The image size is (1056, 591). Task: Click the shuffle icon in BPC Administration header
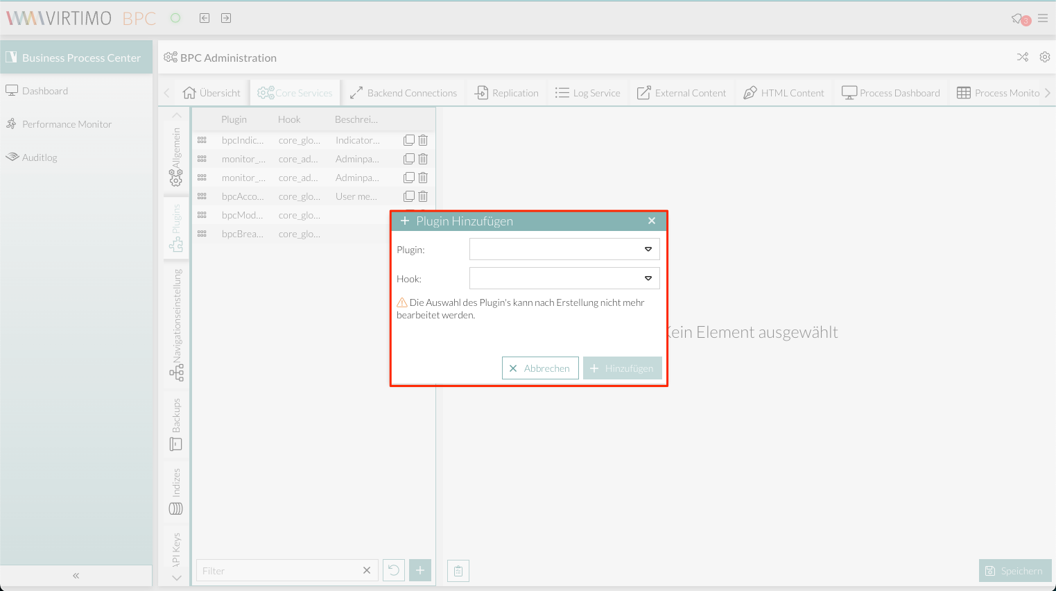[1023, 57]
